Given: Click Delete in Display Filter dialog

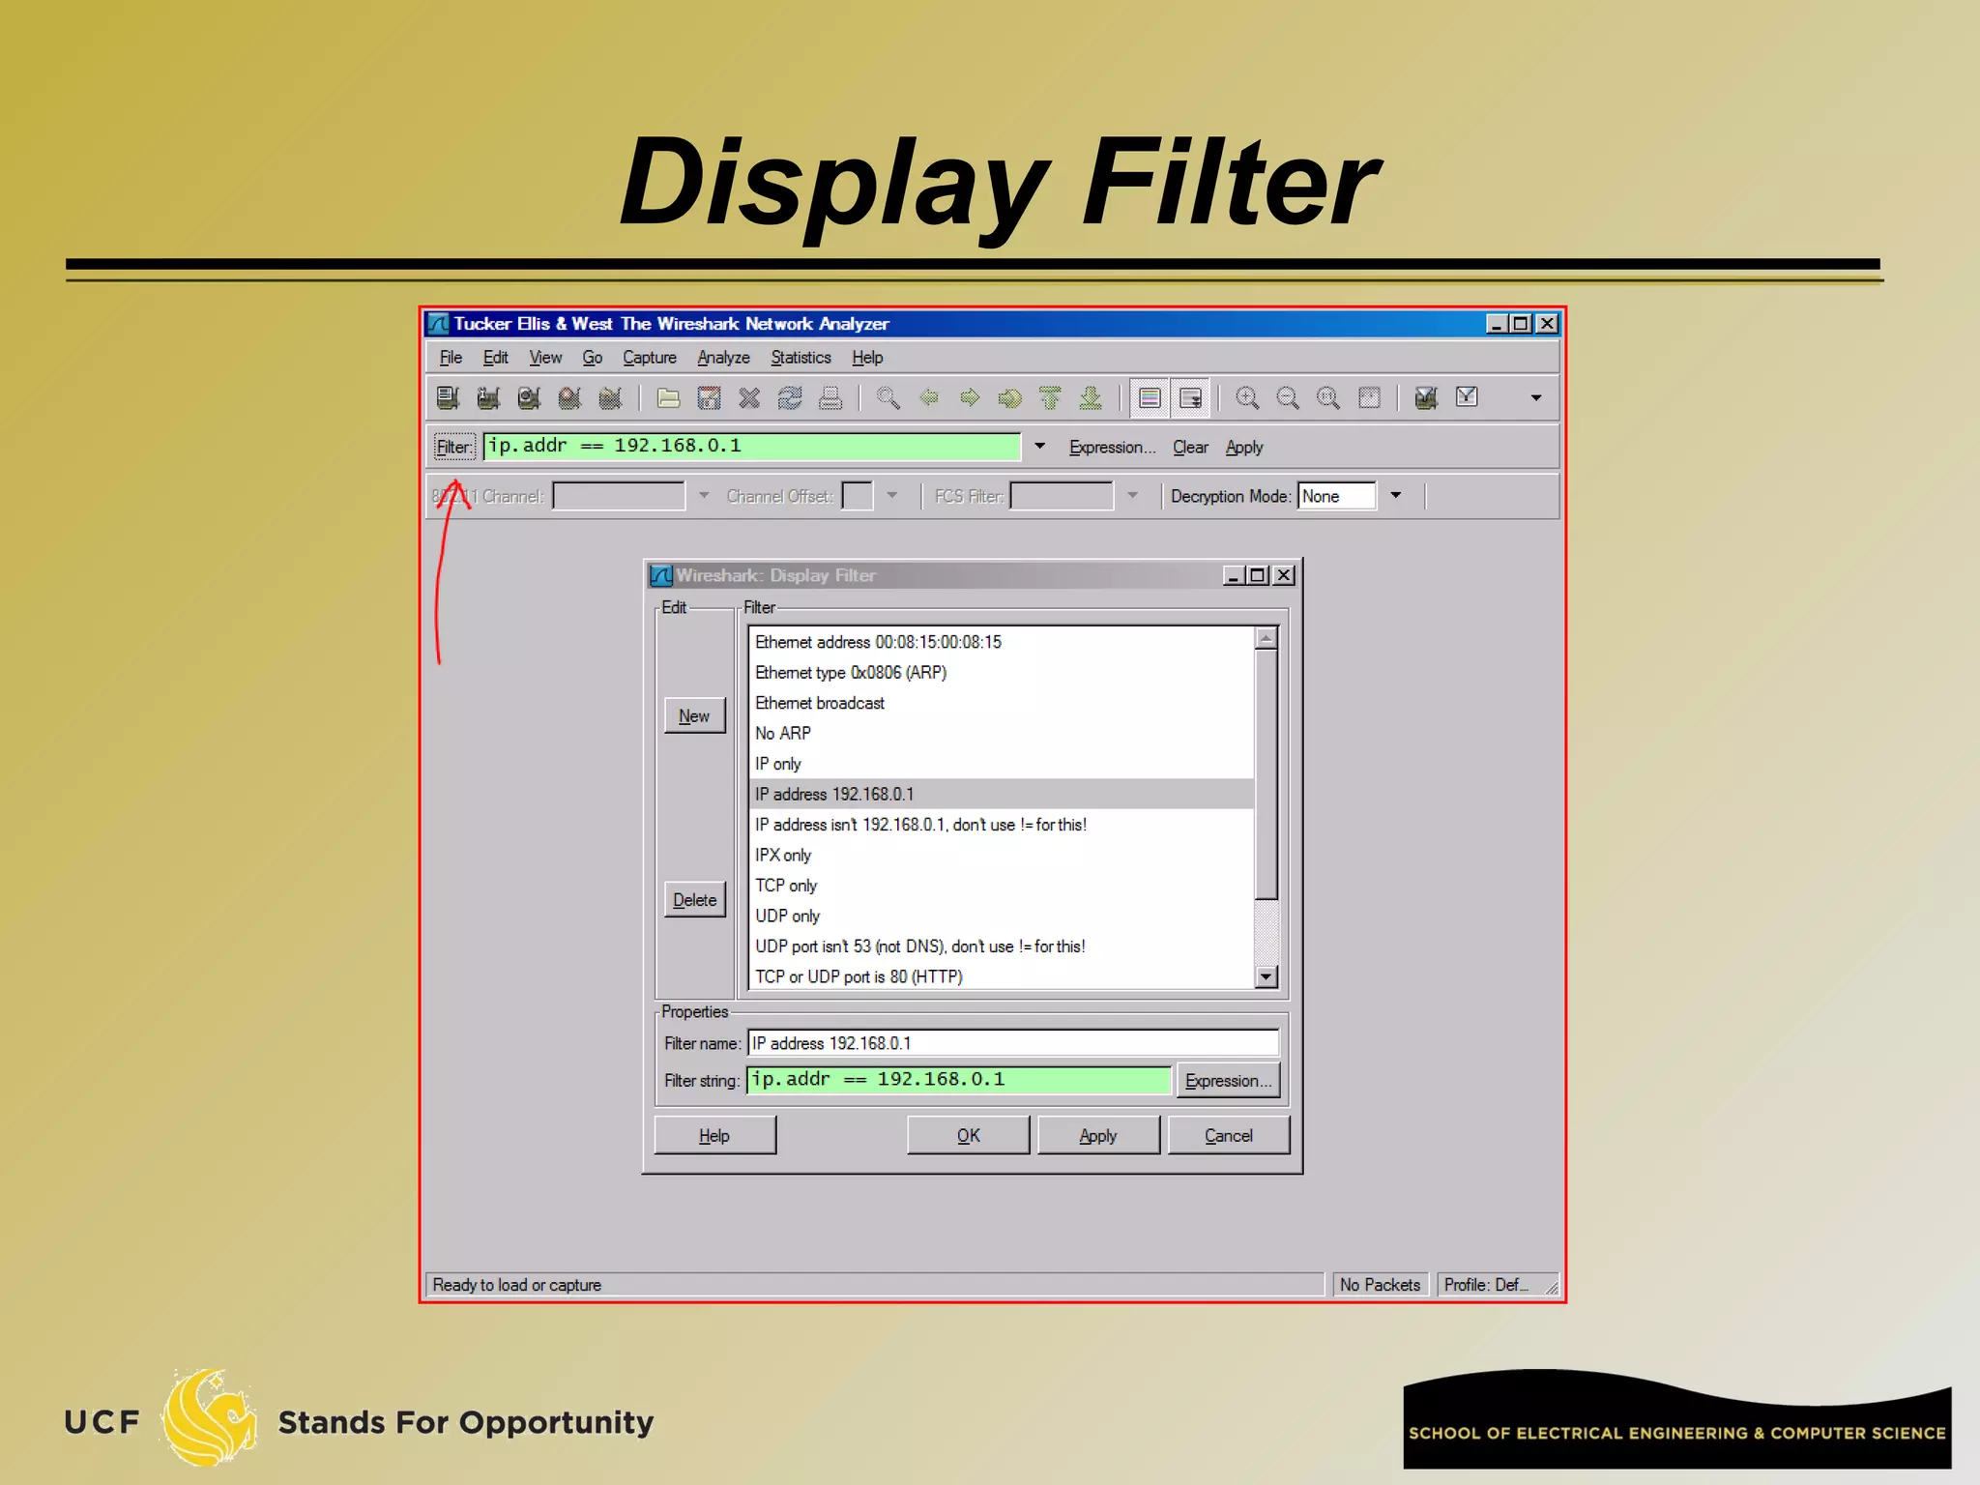Looking at the screenshot, I should coord(694,899).
